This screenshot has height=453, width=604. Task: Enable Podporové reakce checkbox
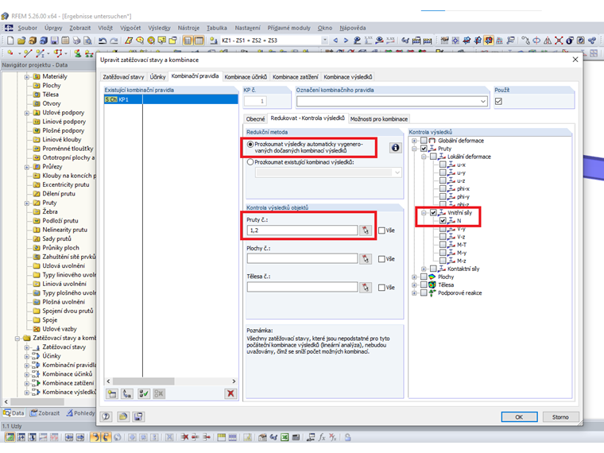pos(424,293)
